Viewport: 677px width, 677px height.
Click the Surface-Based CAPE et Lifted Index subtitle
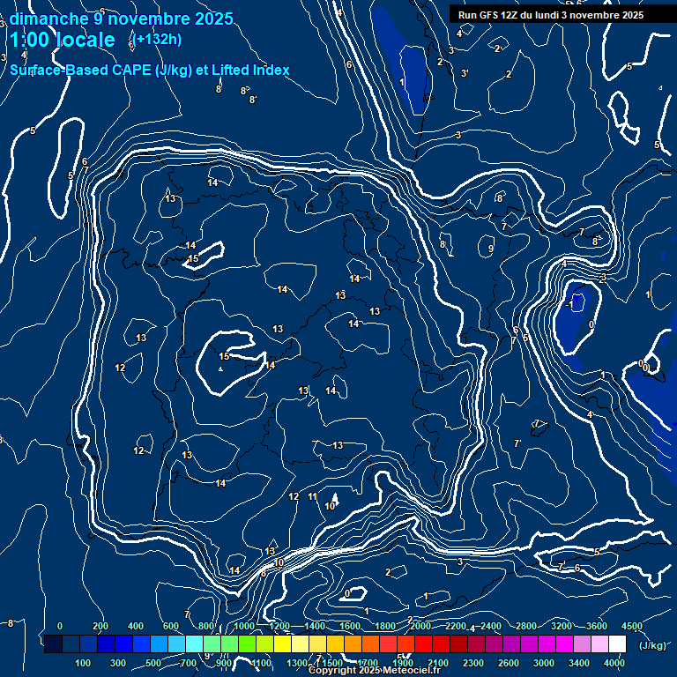click(x=150, y=70)
